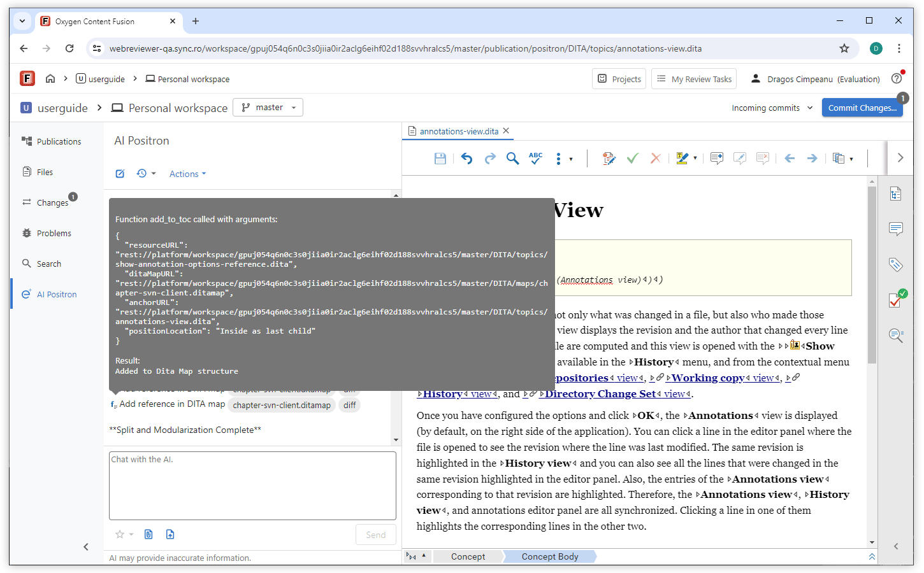924x573 pixels.
Task: Open the Dragos Cimpeanu user menu
Action: (x=815, y=79)
